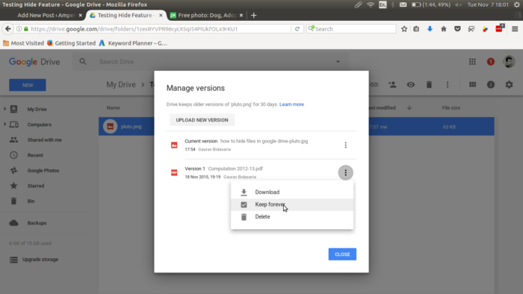Click Upgrade storage
The width and height of the screenshot is (523, 294).
pyautogui.click(x=40, y=260)
